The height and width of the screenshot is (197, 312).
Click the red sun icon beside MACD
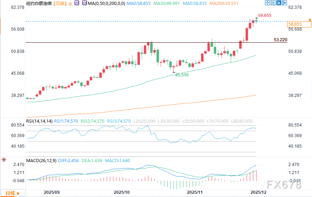pyautogui.click(x=4, y=160)
